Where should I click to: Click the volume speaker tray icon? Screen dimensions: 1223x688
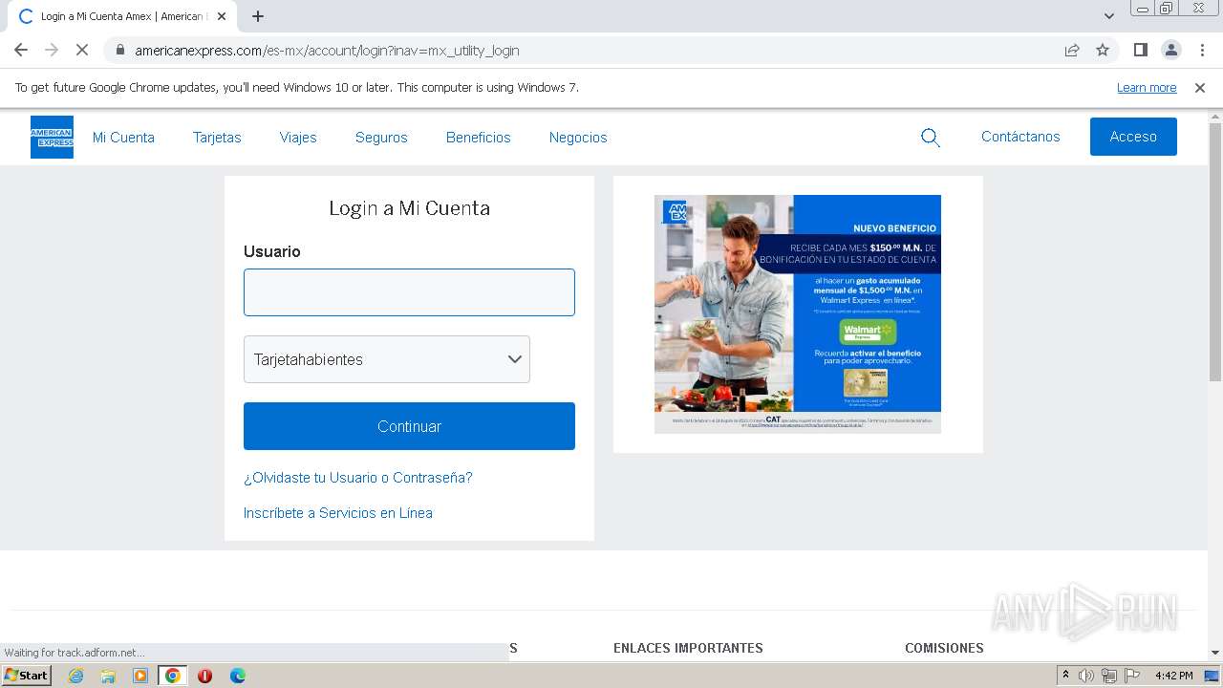(1086, 676)
